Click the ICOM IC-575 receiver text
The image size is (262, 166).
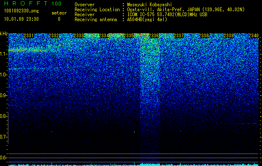click(x=167, y=15)
